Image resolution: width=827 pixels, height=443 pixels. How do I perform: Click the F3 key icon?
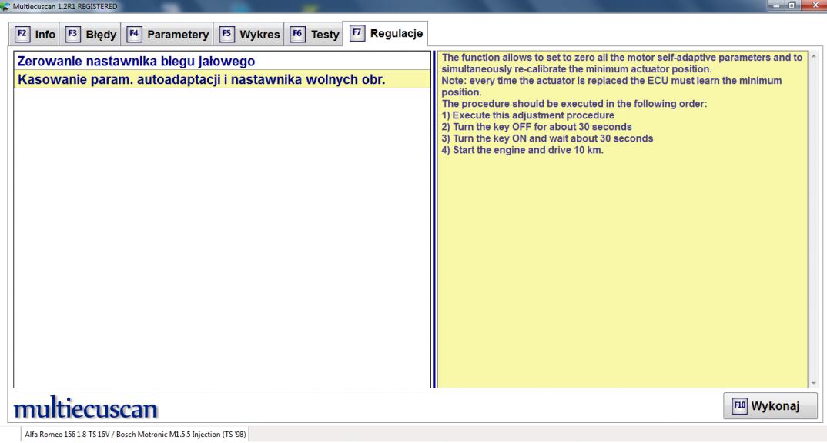[x=73, y=35]
